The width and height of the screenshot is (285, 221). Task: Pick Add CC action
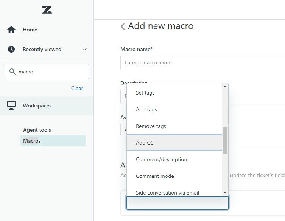[145, 143]
